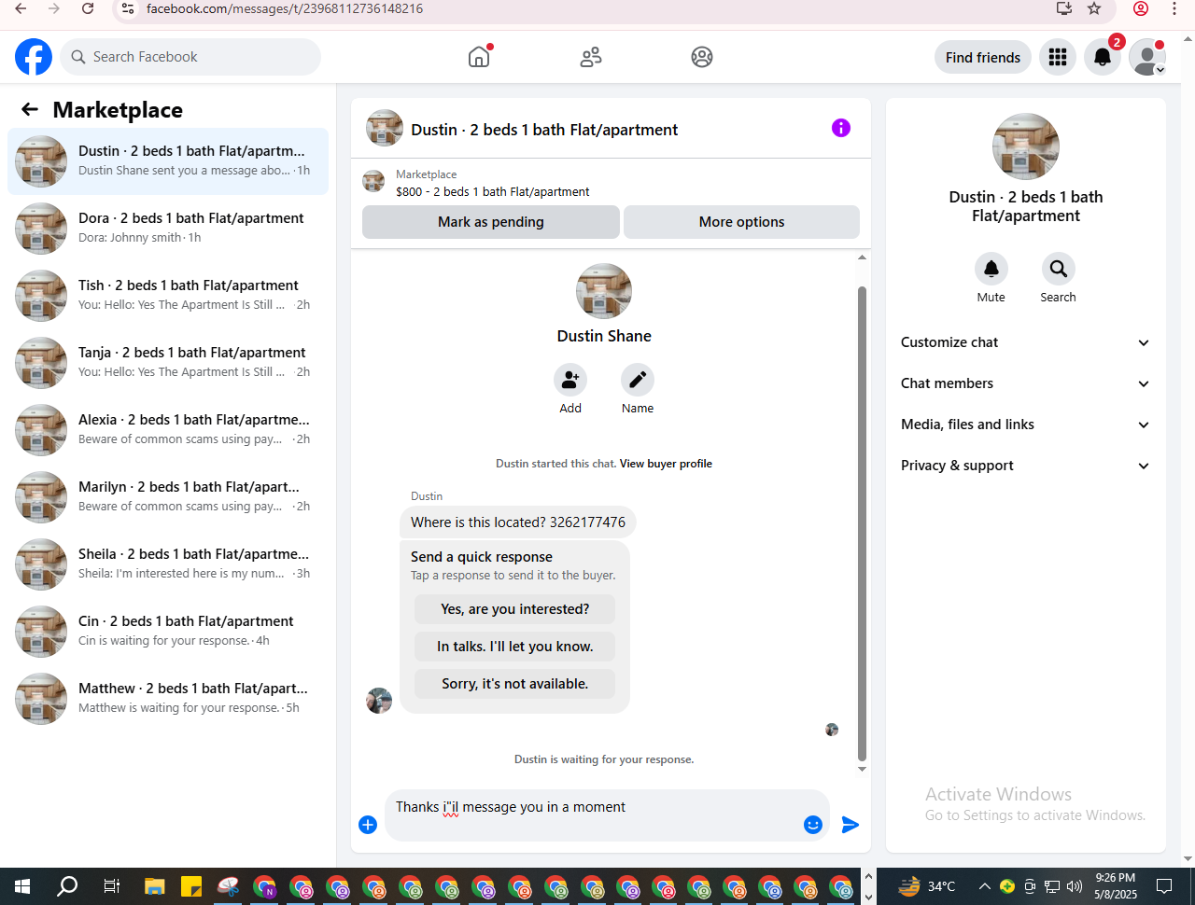Open the Tanja conversation
The image size is (1195, 905).
(168, 363)
